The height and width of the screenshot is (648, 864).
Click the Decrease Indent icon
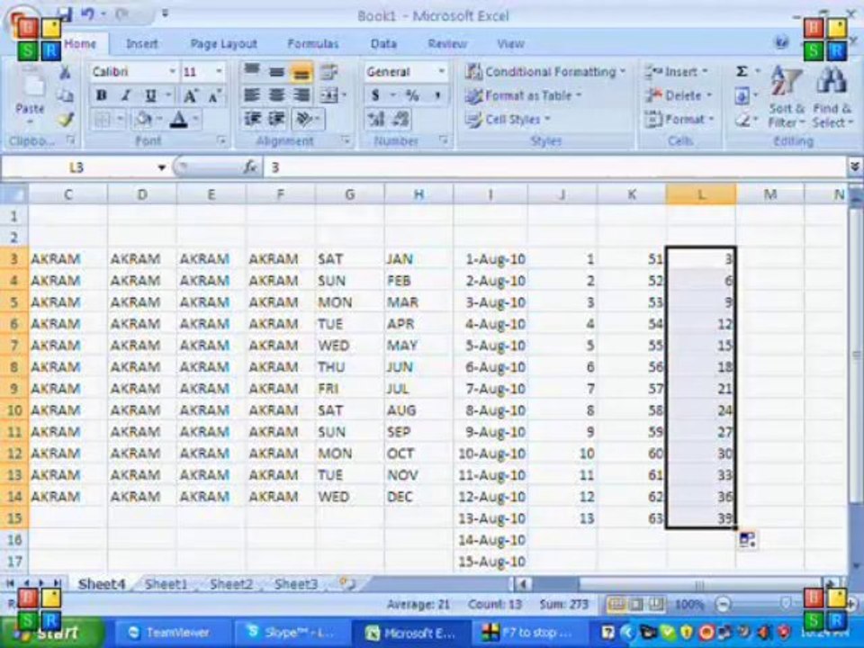click(253, 119)
